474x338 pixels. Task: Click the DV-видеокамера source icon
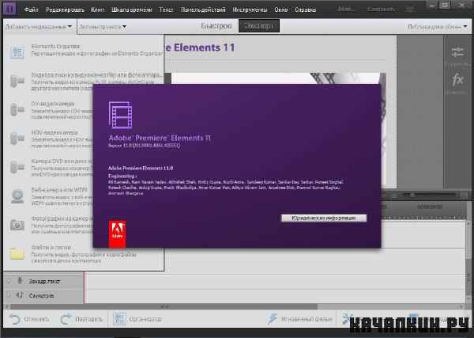(17, 109)
